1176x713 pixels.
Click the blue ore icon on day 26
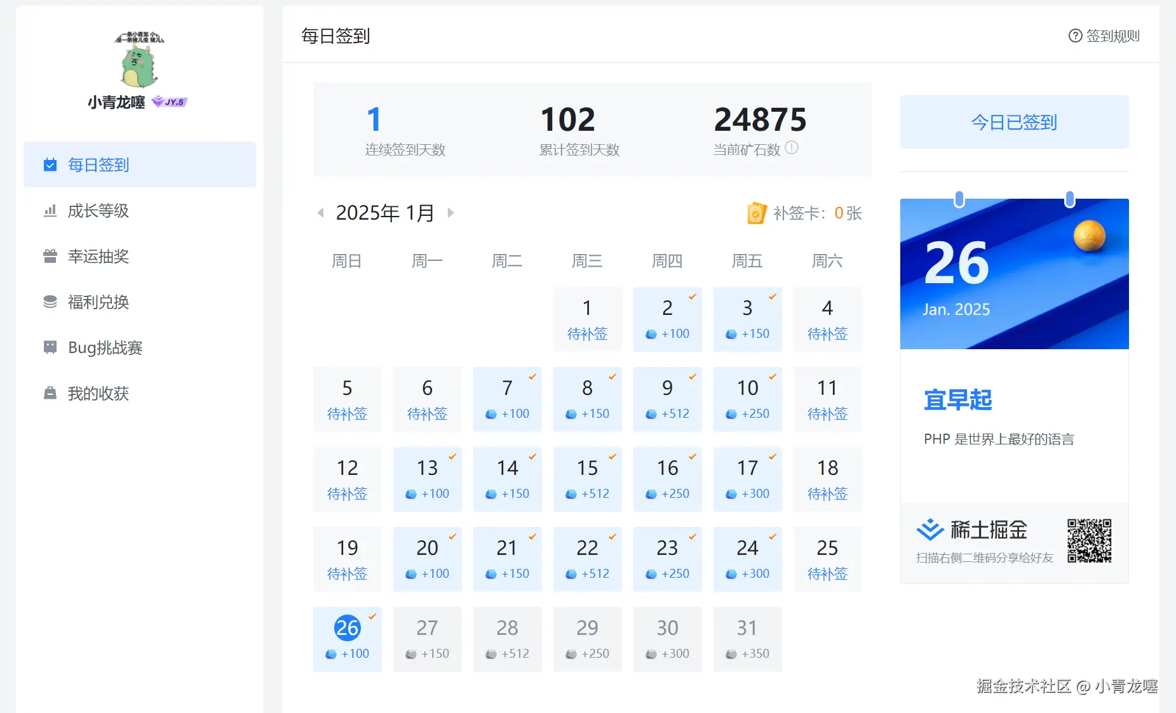point(331,653)
